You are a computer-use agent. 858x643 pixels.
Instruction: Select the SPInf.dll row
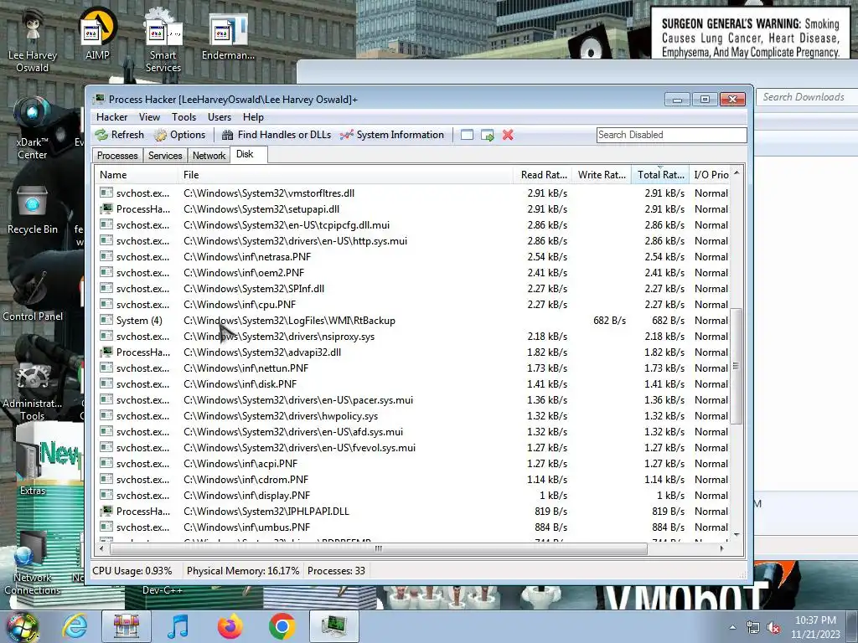pos(414,288)
